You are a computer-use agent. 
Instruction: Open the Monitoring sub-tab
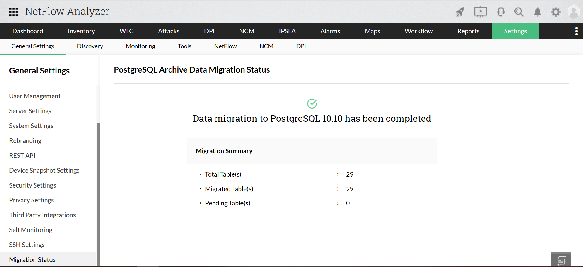[140, 46]
